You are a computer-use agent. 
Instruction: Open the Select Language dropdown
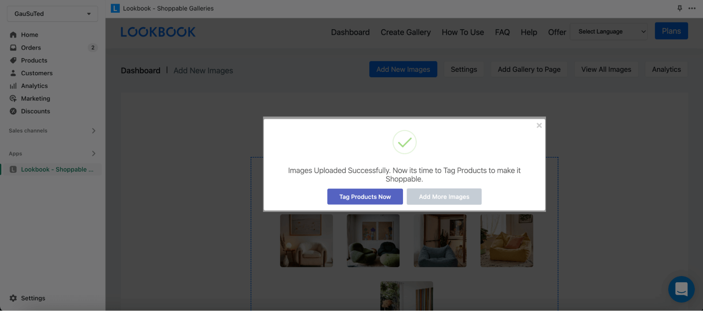point(608,32)
